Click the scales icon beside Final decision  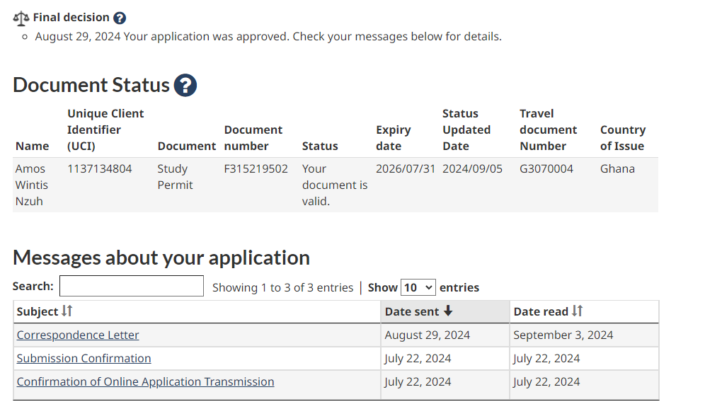pos(21,18)
